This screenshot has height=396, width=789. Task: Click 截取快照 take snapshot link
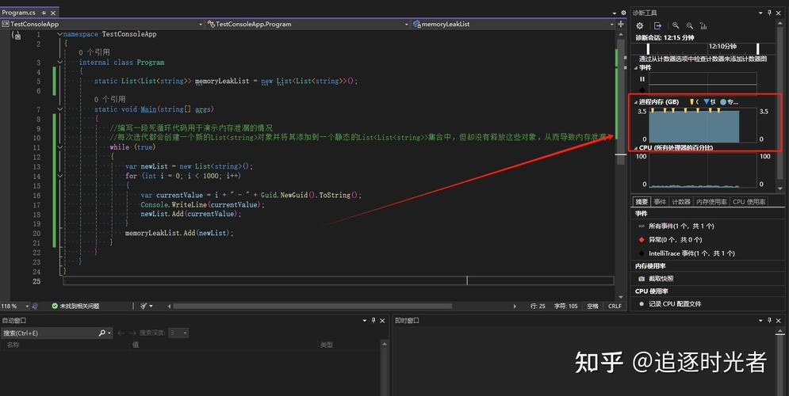[661, 279]
